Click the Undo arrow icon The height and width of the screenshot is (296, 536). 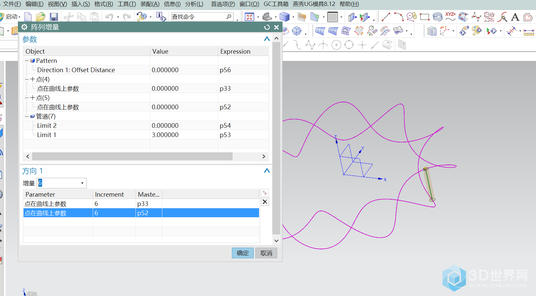[109, 17]
